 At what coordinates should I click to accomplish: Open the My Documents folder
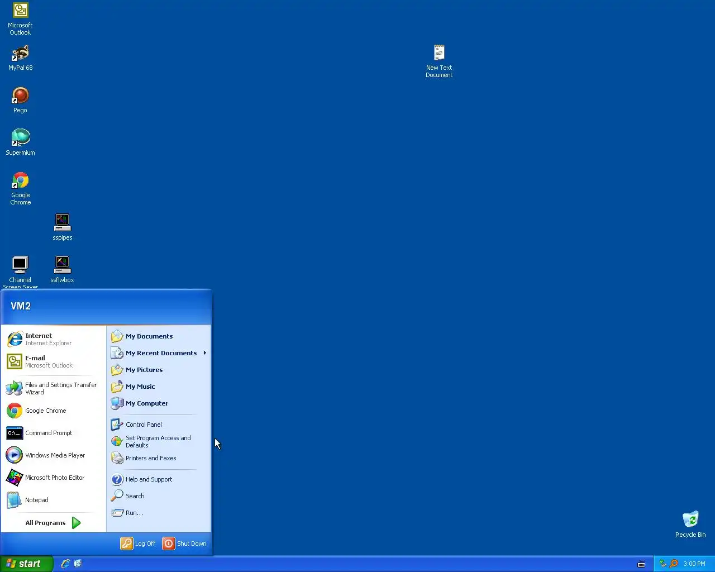pos(159,336)
